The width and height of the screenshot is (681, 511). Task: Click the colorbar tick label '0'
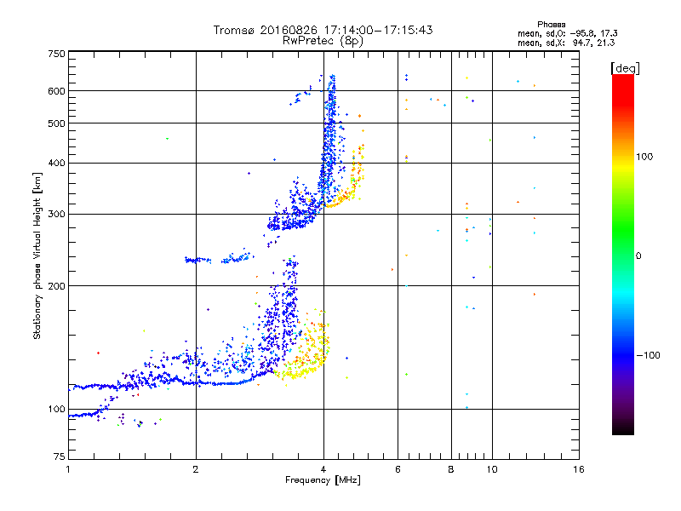pos(638,255)
